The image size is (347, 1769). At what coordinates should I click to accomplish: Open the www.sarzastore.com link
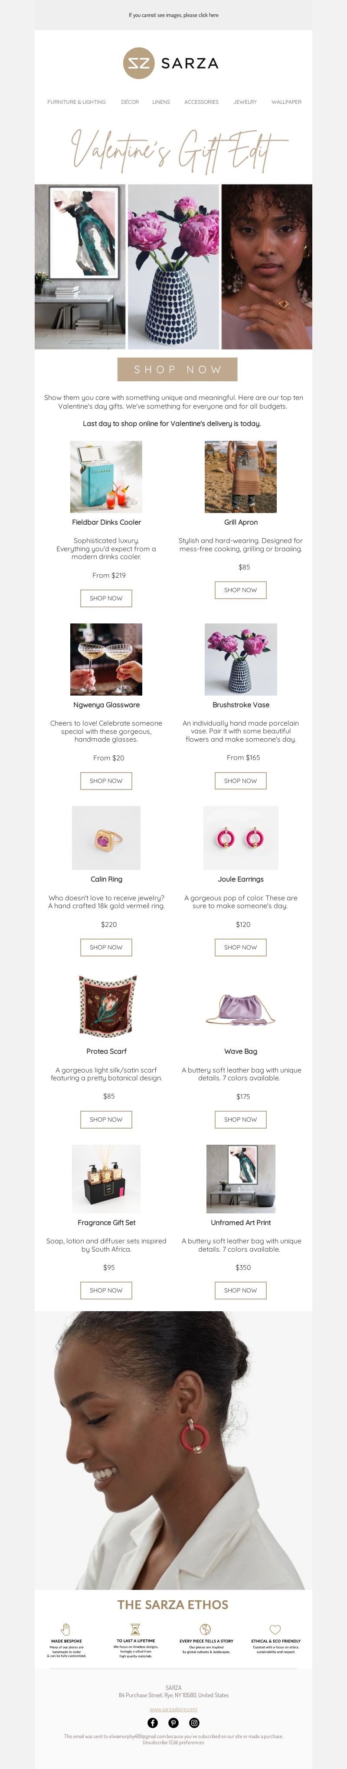pos(173,1709)
